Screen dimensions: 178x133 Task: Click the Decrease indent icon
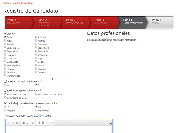[x=48, y=123]
